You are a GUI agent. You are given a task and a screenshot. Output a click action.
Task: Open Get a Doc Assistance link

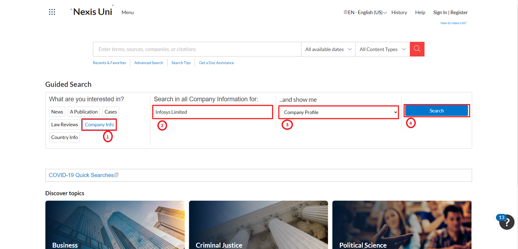coord(216,63)
